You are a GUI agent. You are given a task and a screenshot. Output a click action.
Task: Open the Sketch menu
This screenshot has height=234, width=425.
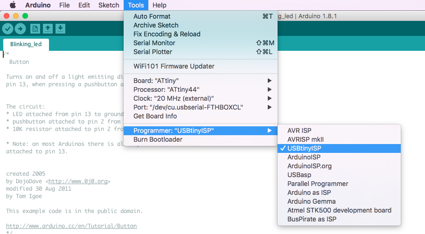coord(109,5)
